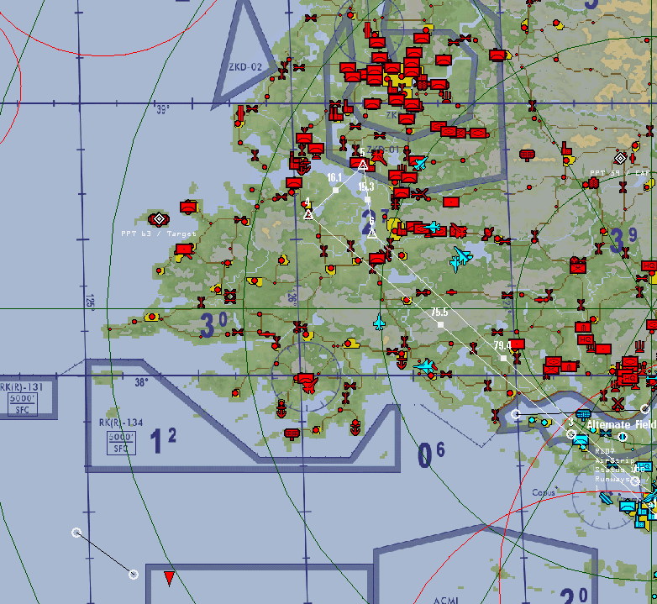Select the red armor oval unit east of the 79.4 label
Viewport: 657px width, 604px height.
pyautogui.click(x=553, y=362)
